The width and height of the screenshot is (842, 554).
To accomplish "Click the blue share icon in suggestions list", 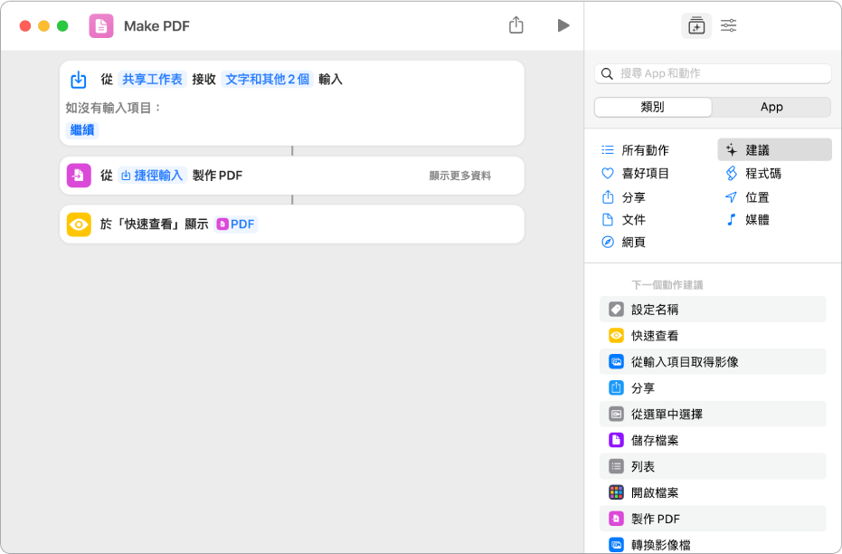I will click(x=616, y=388).
